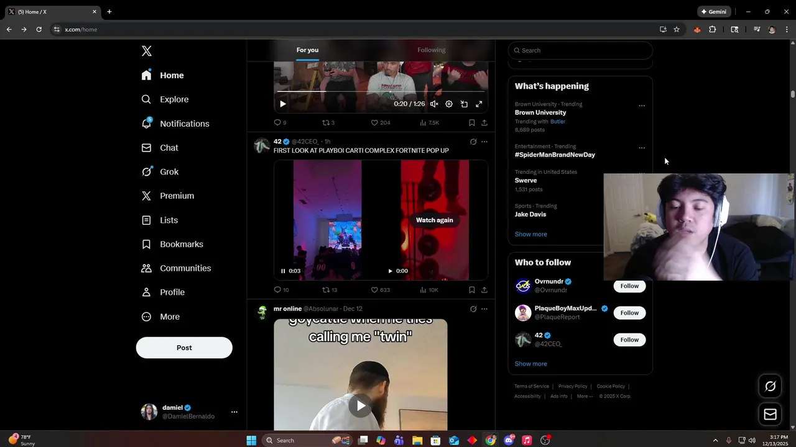Like the 42CEO_ post with 633 likes
796x447 pixels.
pos(381,290)
